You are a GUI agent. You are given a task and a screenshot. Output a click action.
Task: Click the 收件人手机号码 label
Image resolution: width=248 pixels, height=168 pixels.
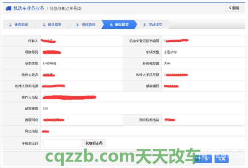148,75
